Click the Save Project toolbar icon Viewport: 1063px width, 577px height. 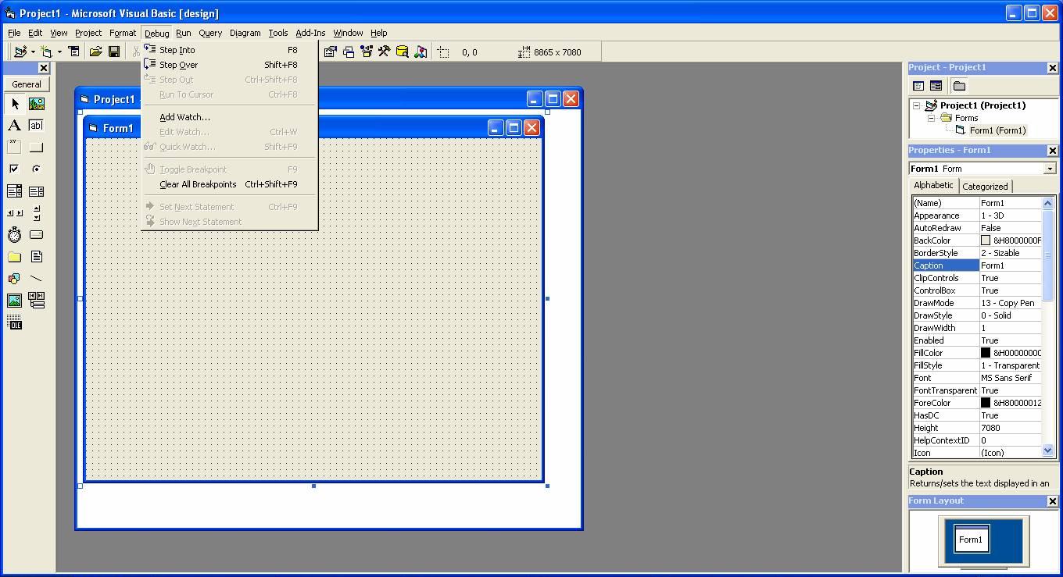(x=114, y=52)
